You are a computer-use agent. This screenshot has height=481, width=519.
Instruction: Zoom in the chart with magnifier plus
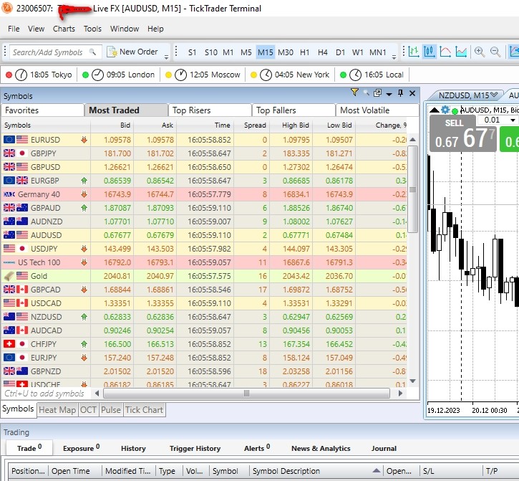[x=480, y=52]
